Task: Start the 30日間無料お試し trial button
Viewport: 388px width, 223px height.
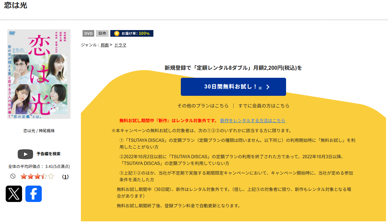Action: 233,87
